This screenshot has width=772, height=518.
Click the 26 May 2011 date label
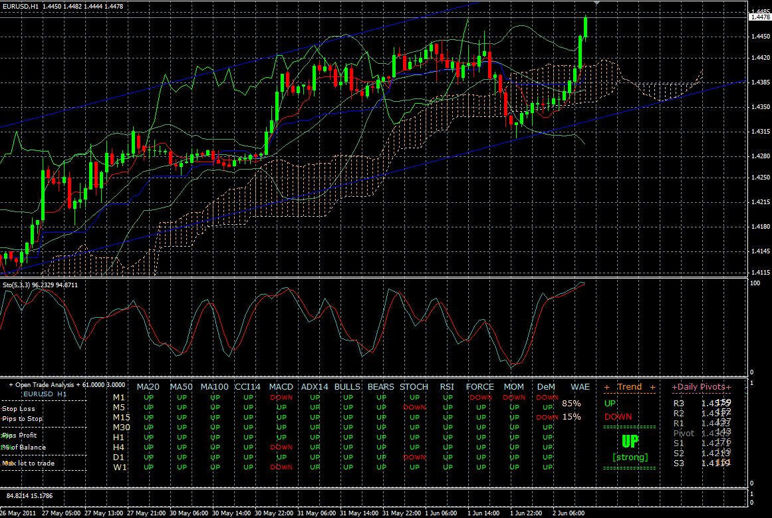click(18, 513)
